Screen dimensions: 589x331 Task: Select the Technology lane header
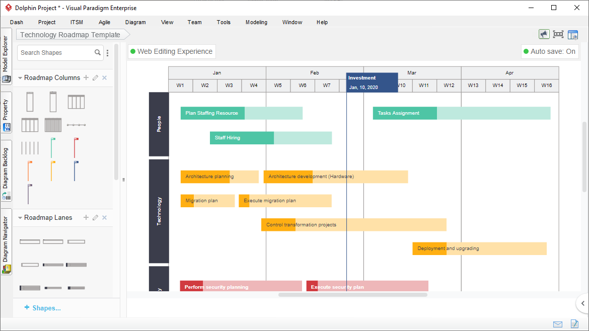[x=159, y=211]
